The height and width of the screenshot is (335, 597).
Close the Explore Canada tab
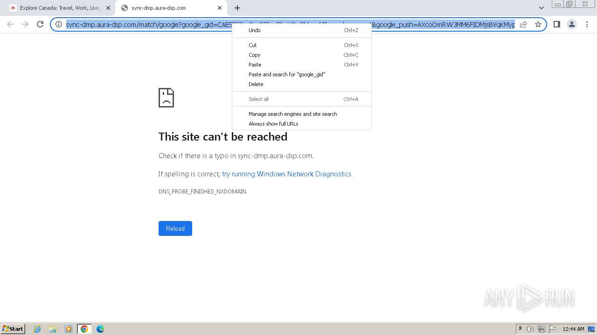click(x=108, y=8)
